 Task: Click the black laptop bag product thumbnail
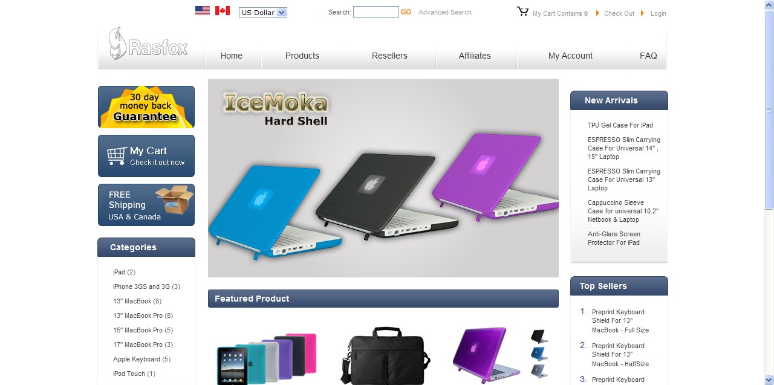point(386,355)
